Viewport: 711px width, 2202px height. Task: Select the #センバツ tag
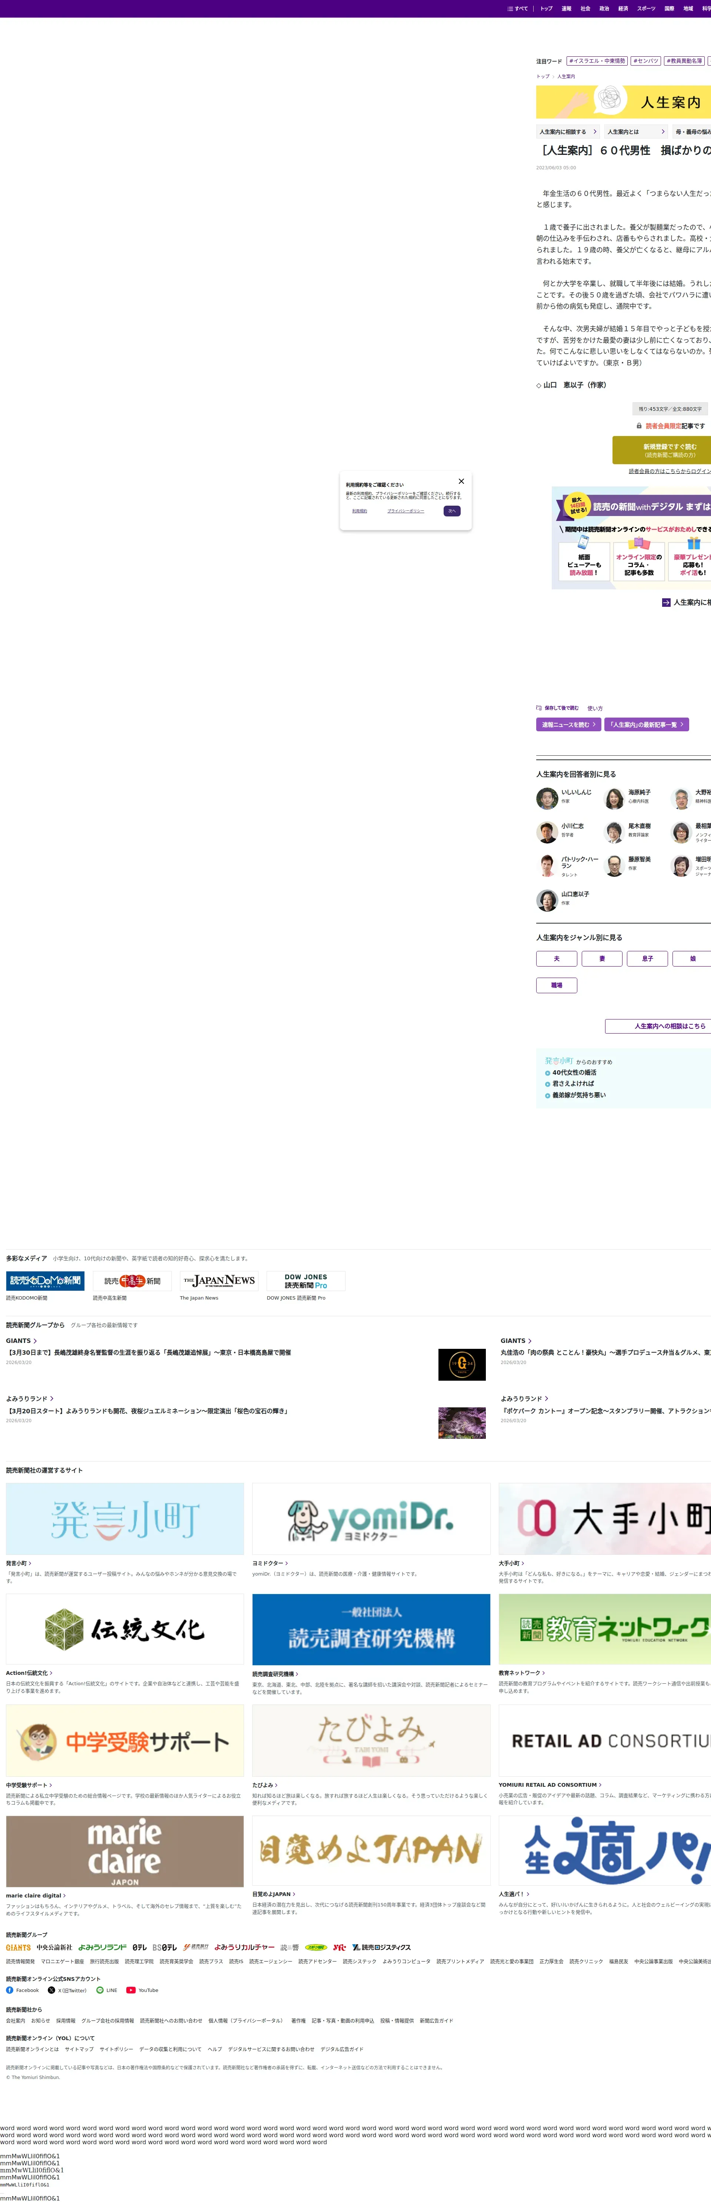point(646,61)
